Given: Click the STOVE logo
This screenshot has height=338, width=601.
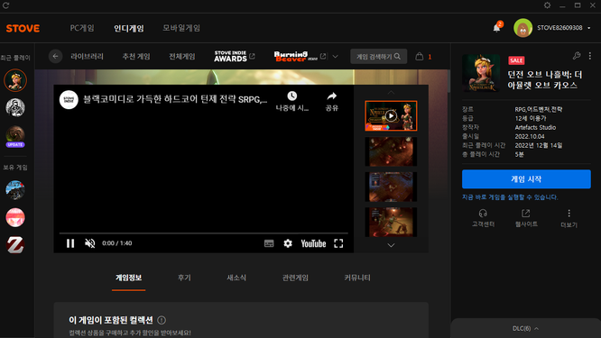Looking at the screenshot, I should (23, 28).
